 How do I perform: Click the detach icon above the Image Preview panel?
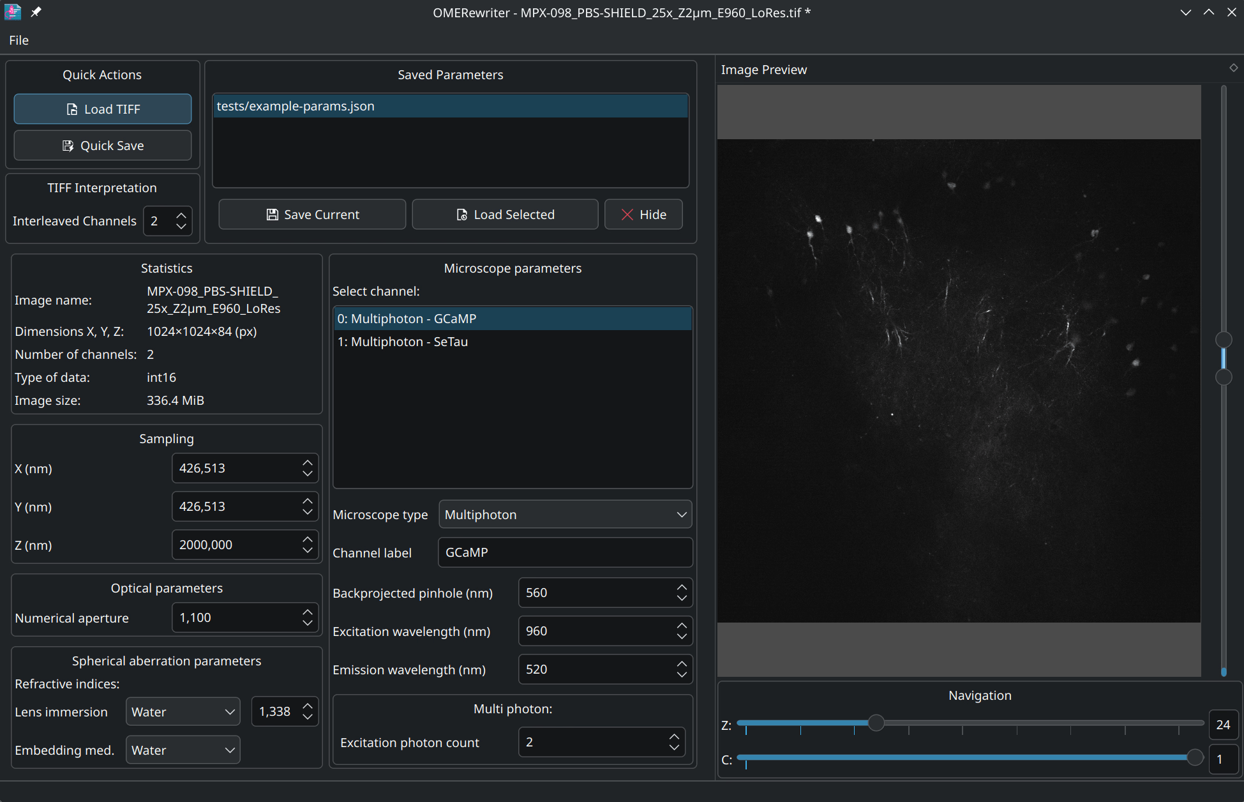(1234, 67)
